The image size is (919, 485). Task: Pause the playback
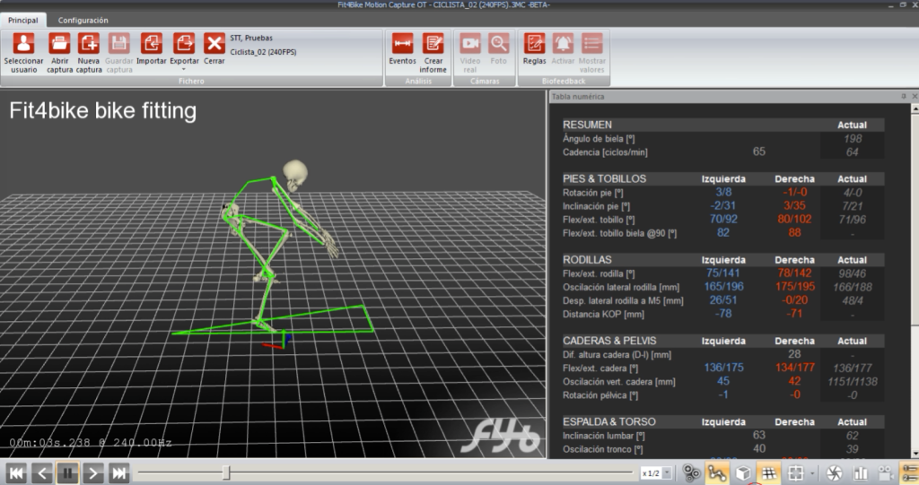pyautogui.click(x=67, y=473)
